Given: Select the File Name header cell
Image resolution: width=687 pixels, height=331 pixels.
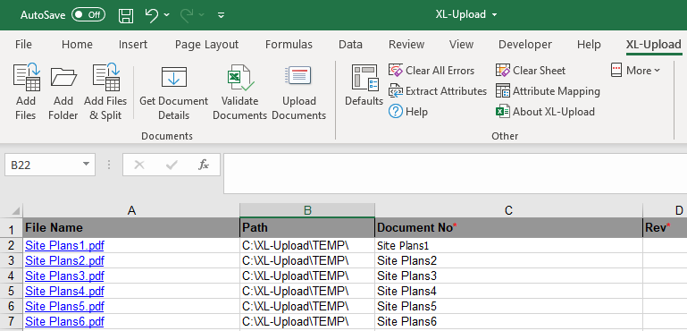Looking at the screenshot, I should click(131, 228).
